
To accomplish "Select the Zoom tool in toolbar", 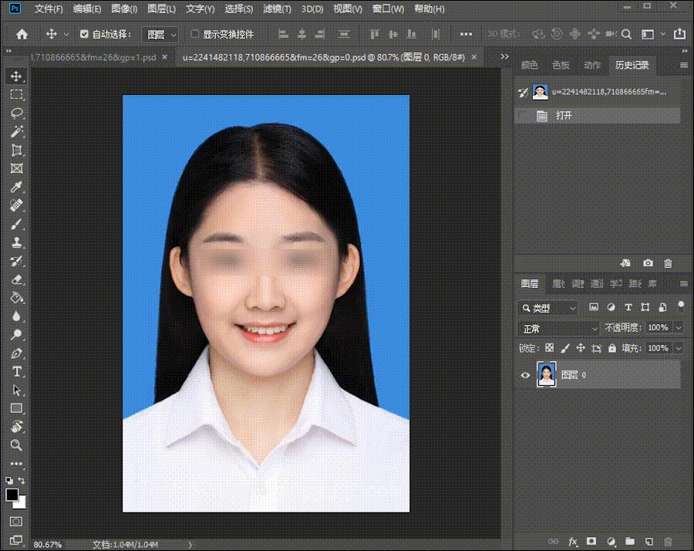I will tap(16, 445).
